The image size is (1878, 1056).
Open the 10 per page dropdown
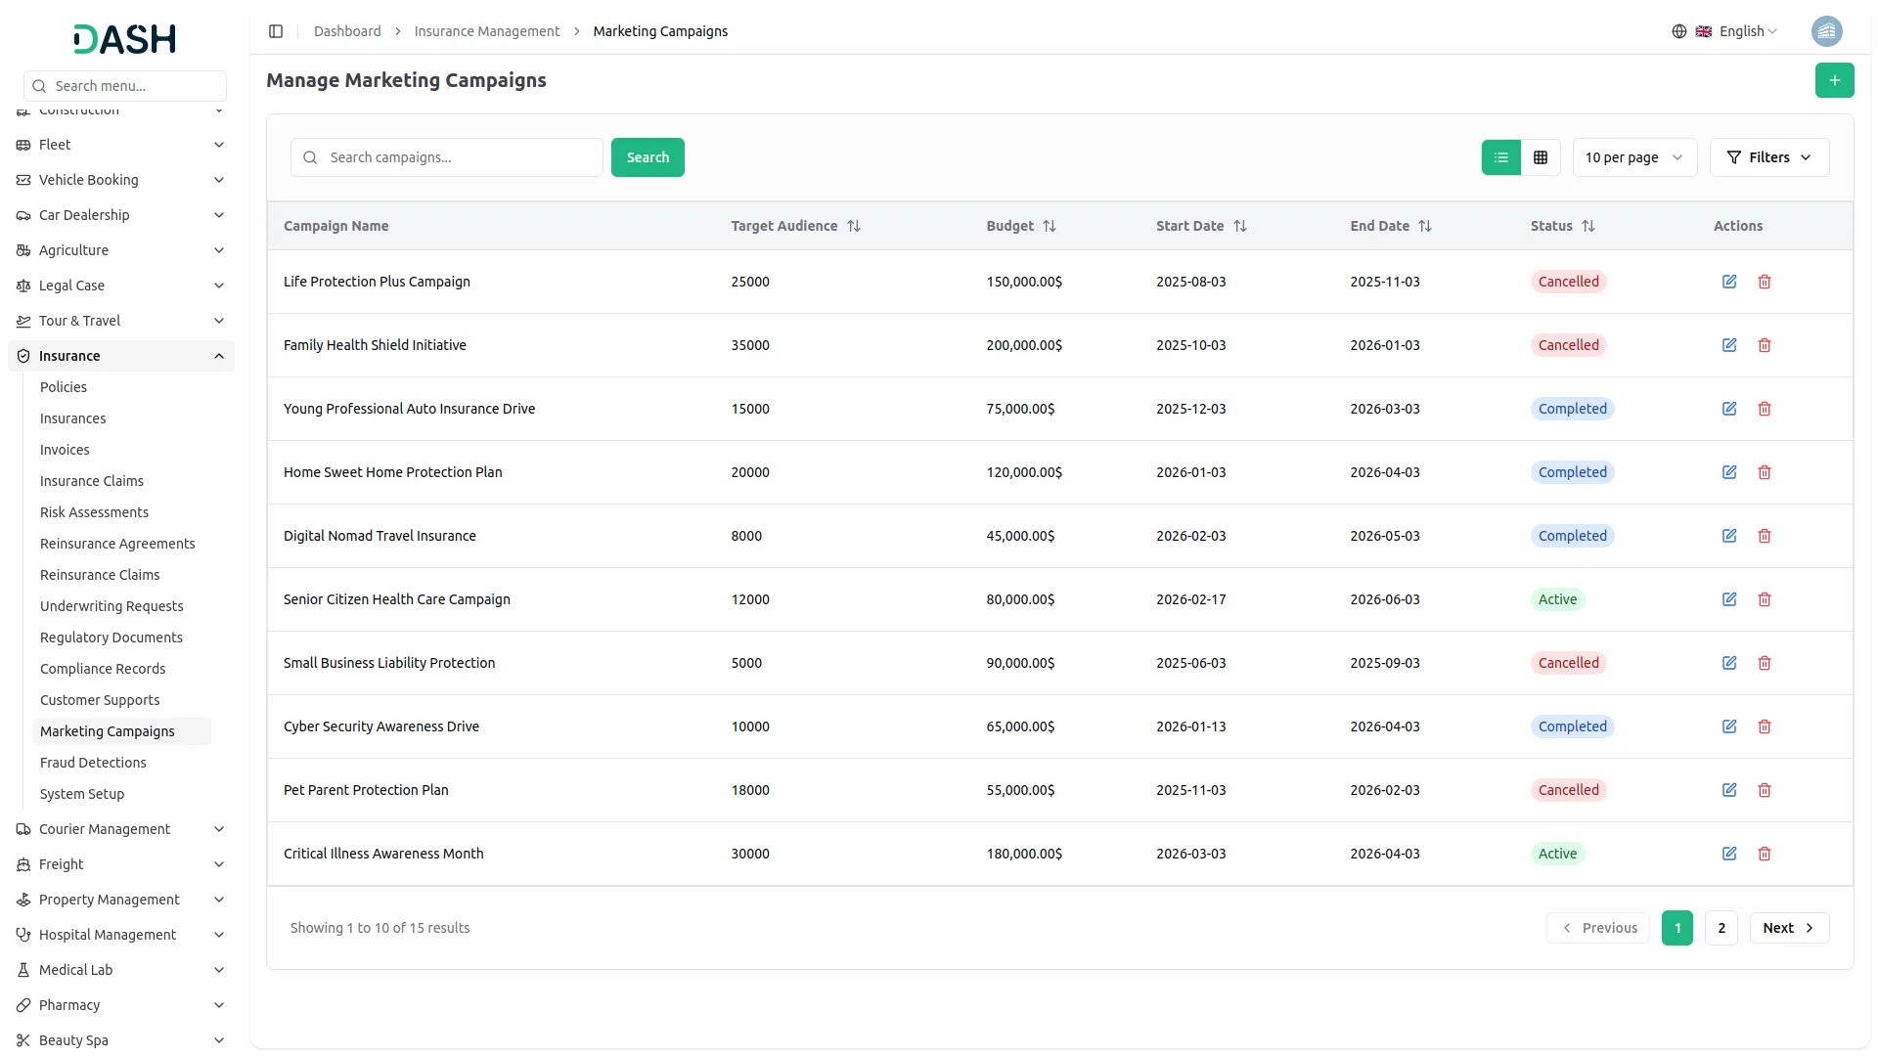pos(1634,157)
